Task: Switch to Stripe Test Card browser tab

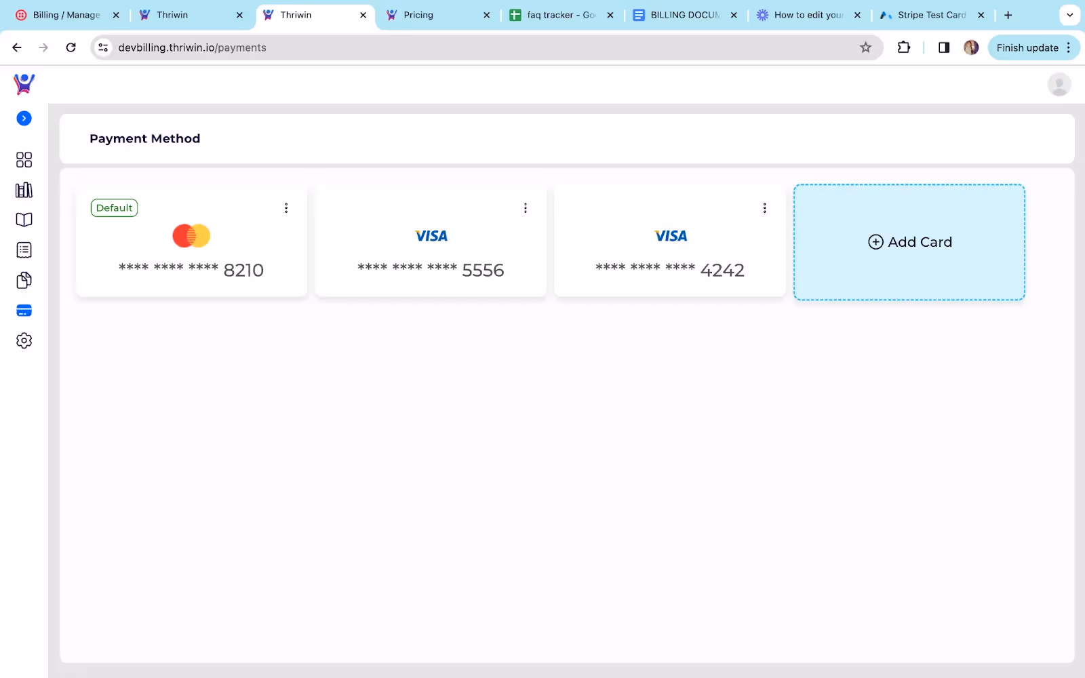Action: (x=932, y=15)
